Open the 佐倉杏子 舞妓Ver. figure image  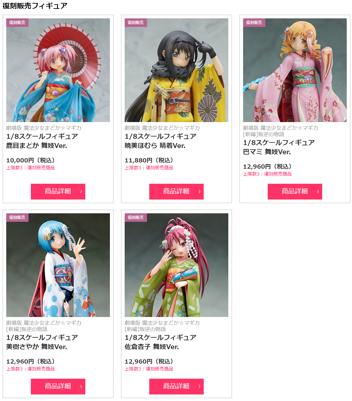pyautogui.click(x=176, y=265)
